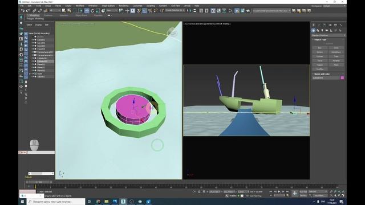The height and width of the screenshot is (205, 365).
Task: Toggle visibility eye of Plane001
Action: click(33, 64)
